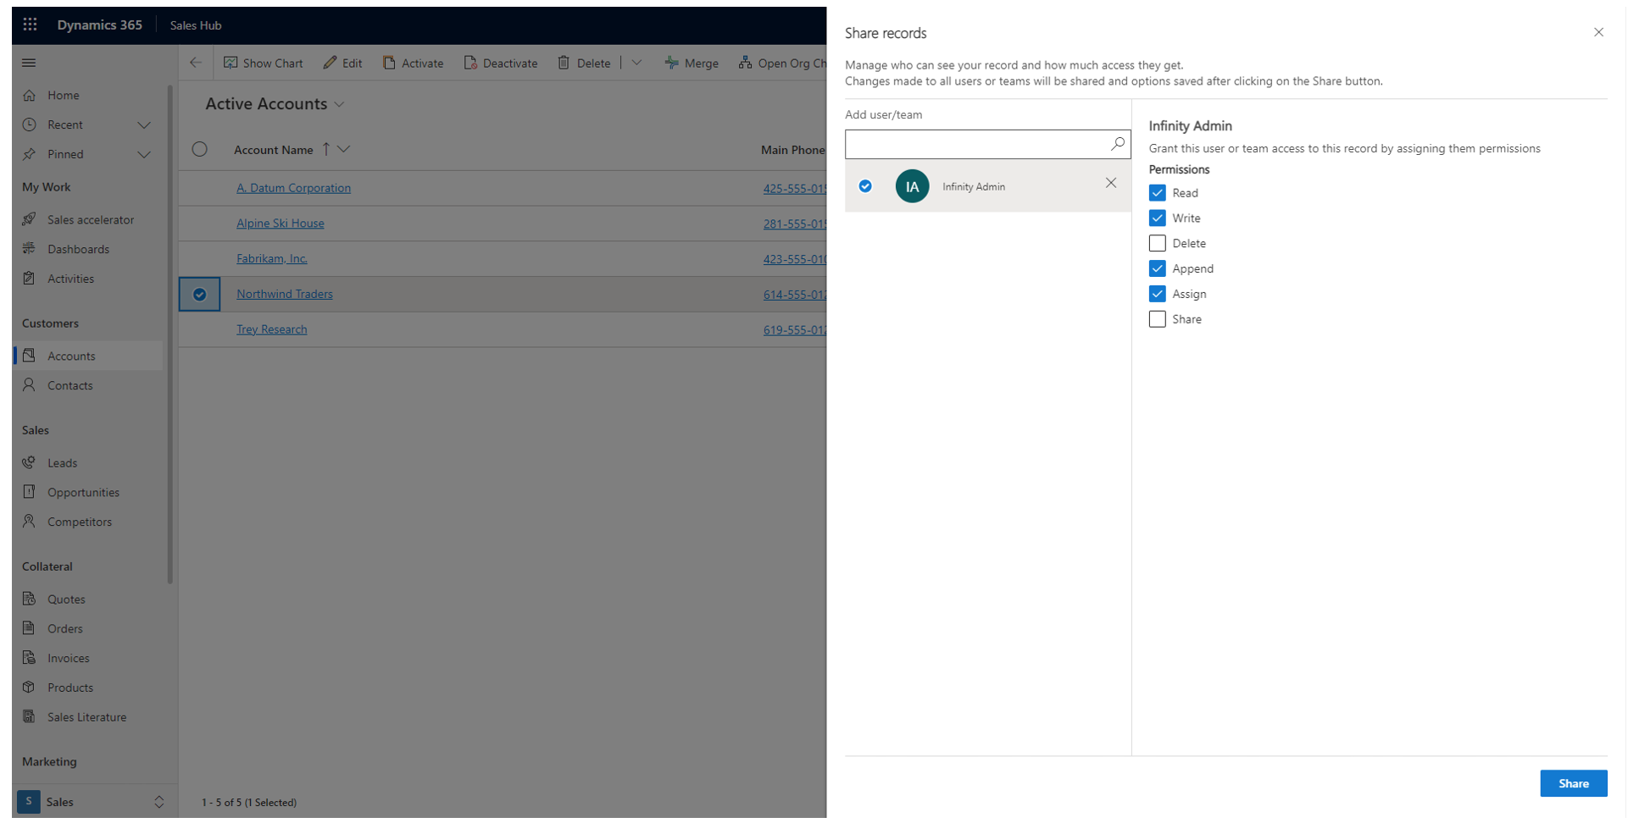Open the Dashboards icon
The width and height of the screenshot is (1639, 823).
tap(30, 249)
